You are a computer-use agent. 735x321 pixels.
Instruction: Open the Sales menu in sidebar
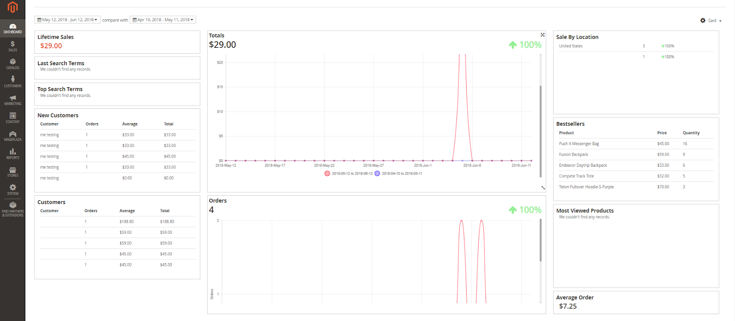pyautogui.click(x=12, y=46)
